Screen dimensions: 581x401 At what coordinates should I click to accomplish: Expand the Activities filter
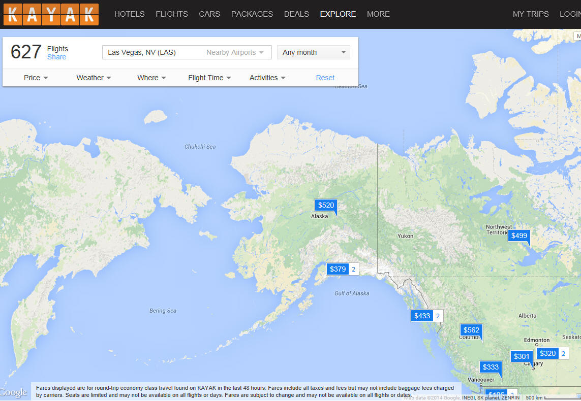(x=267, y=78)
